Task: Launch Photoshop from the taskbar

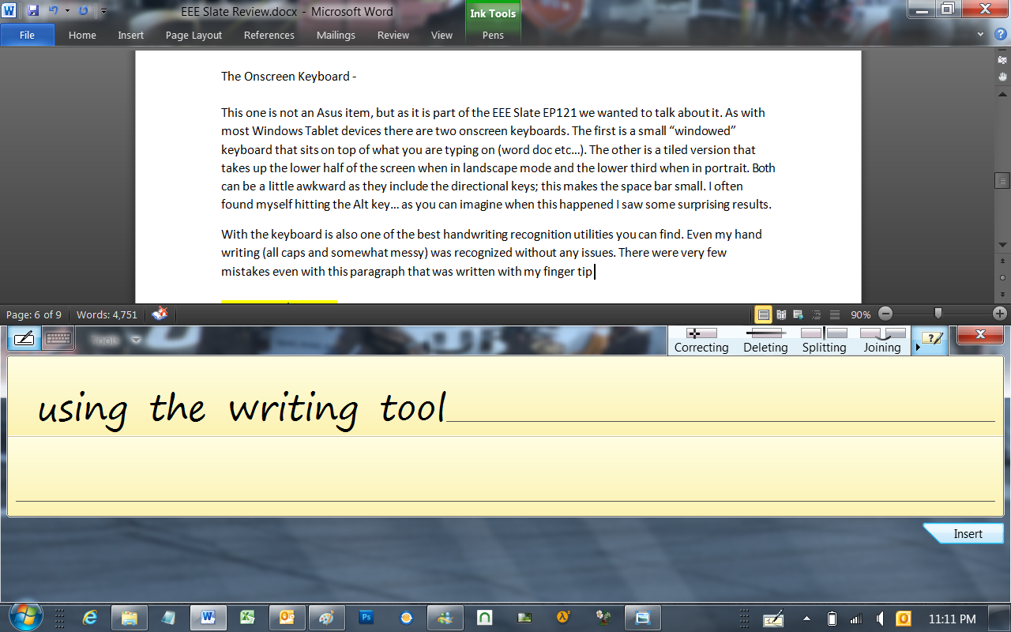Action: click(366, 618)
